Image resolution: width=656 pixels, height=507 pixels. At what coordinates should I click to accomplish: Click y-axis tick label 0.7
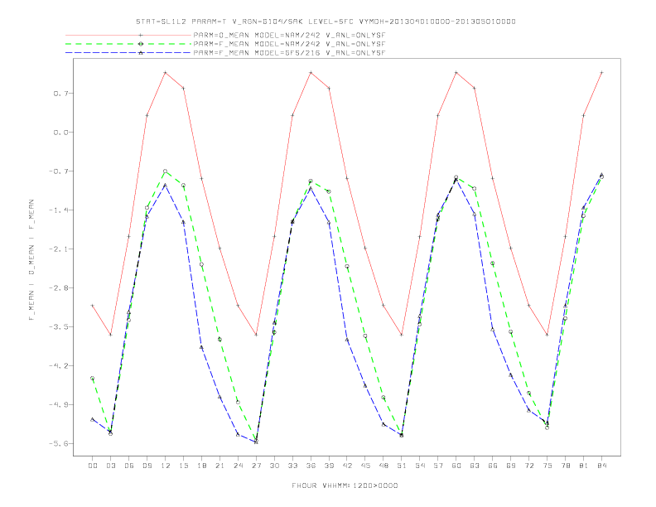(60, 94)
